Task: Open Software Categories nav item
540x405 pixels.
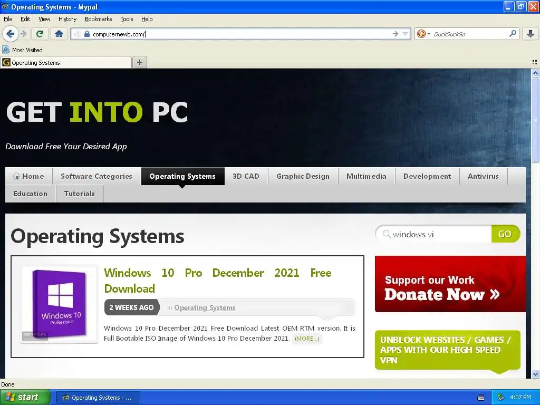Action: tap(97, 176)
